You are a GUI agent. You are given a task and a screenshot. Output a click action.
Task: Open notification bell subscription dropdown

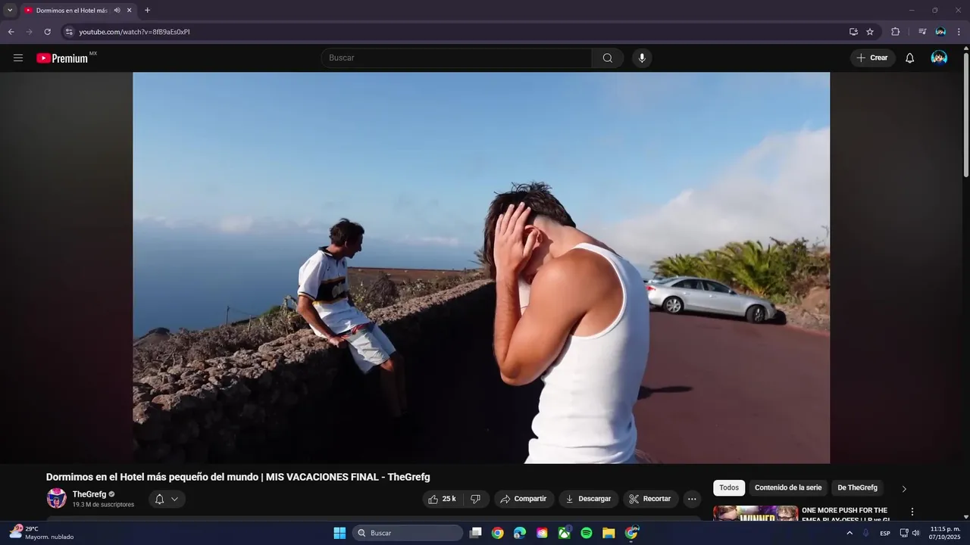click(x=167, y=499)
